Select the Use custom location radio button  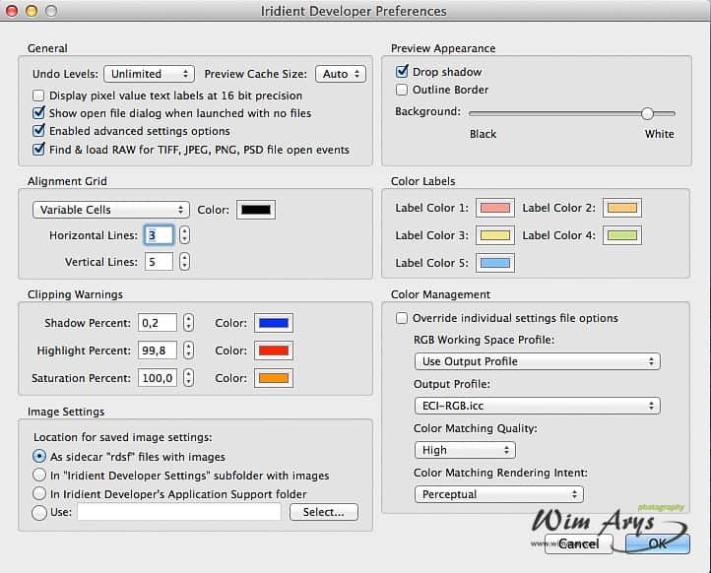39,512
